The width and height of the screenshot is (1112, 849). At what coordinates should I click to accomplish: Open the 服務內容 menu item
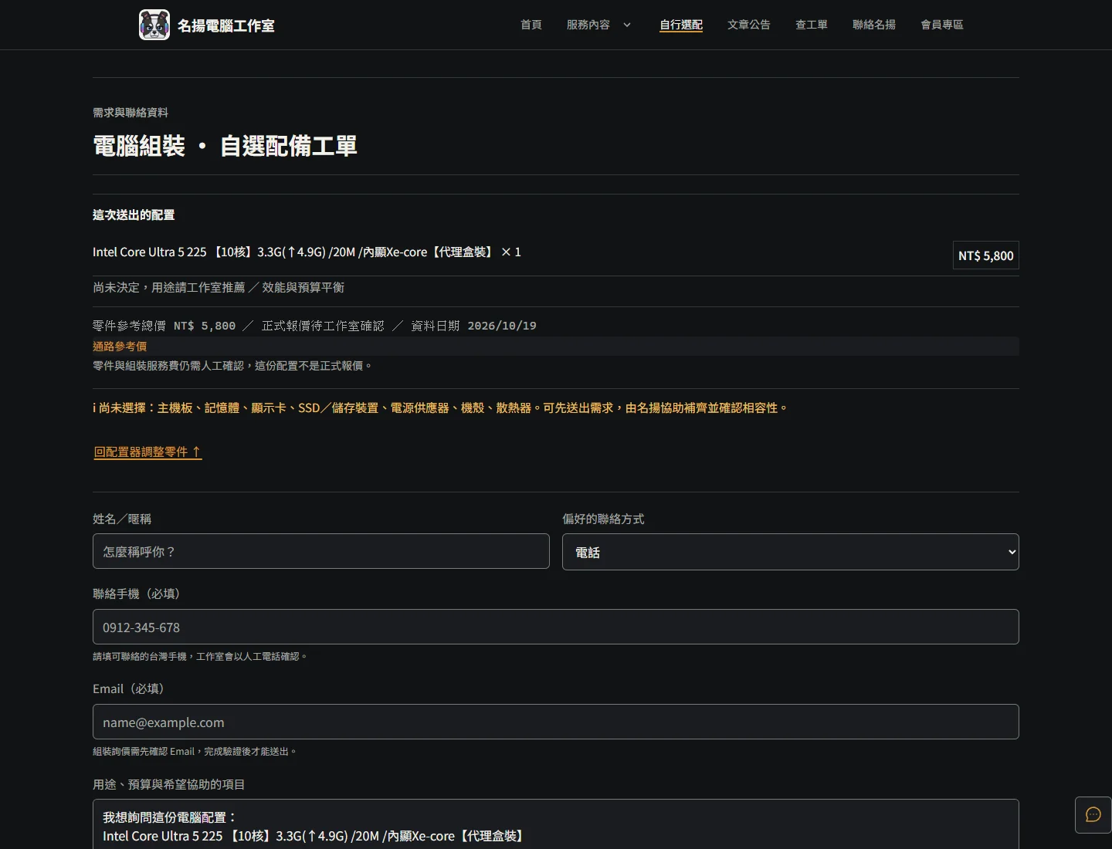pos(588,25)
